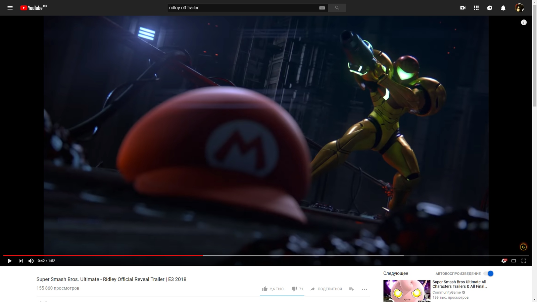The height and width of the screenshot is (302, 537).
Task: Mute the video volume
Action: point(31,261)
